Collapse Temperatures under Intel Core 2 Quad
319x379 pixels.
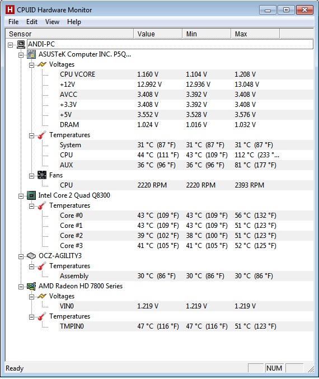coord(31,206)
